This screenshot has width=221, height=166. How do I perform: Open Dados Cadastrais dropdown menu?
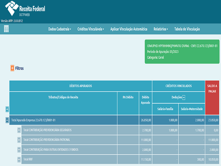click(x=60, y=29)
